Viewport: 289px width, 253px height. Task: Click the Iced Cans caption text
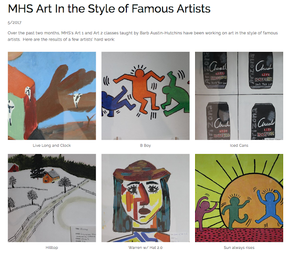(239, 145)
